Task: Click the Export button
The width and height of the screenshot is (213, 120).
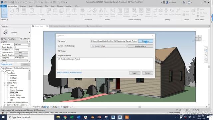Action: click(135, 73)
